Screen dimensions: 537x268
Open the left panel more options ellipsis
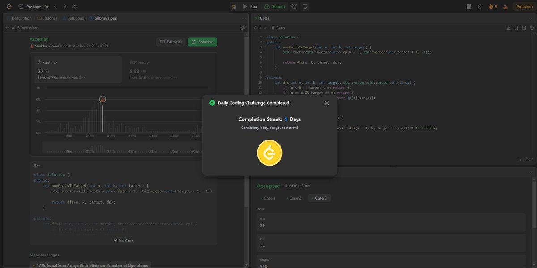(x=243, y=18)
